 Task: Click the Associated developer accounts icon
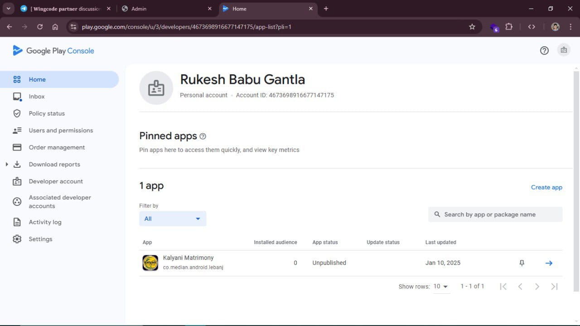tap(17, 202)
